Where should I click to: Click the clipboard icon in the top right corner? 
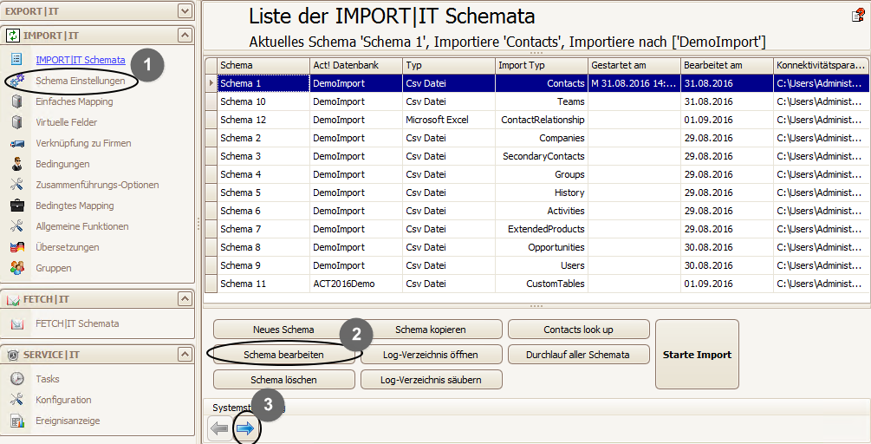(858, 16)
